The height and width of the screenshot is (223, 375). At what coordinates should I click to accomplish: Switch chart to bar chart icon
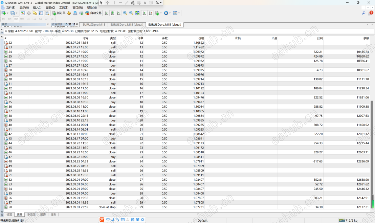[x=106, y=13]
